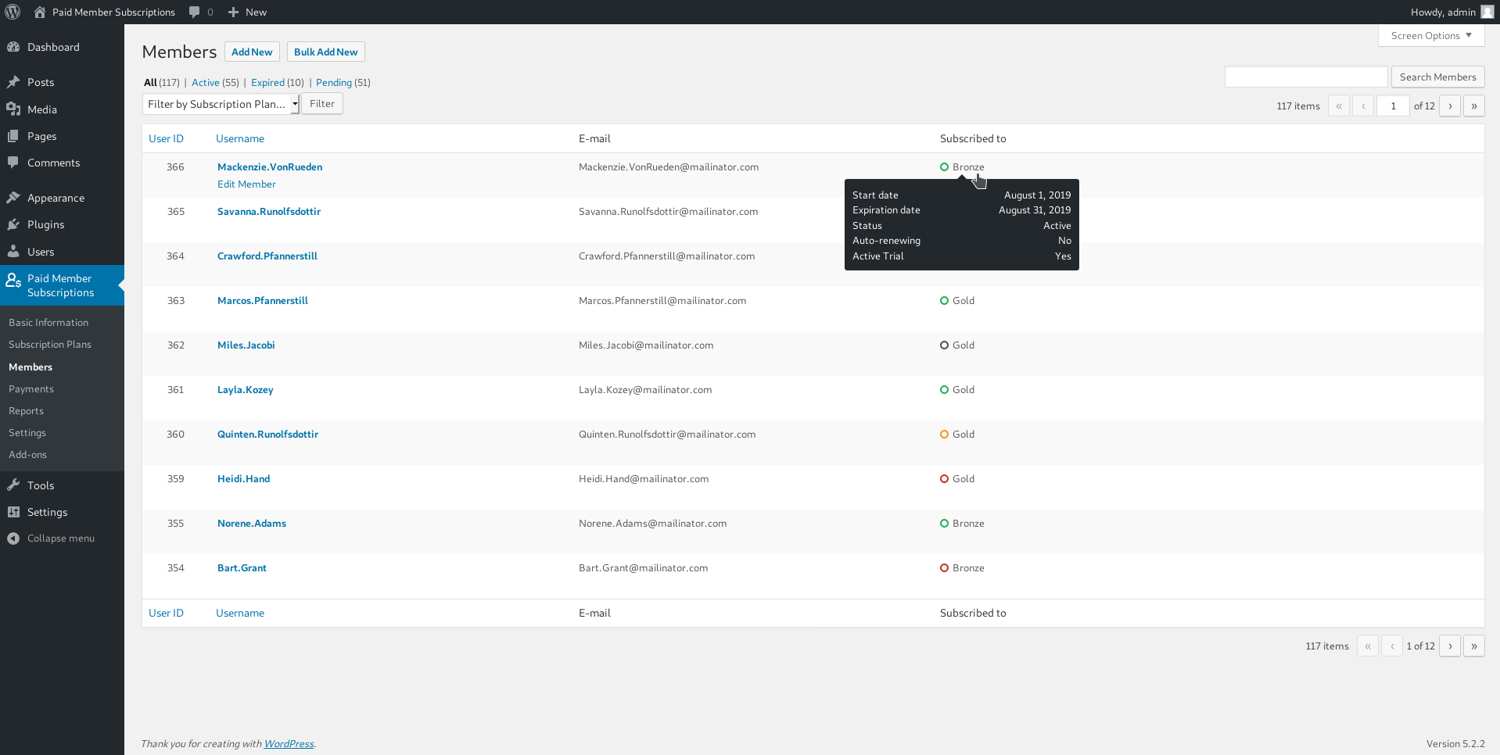Click the Tools wrench icon in sidebar
This screenshot has height=755, width=1500.
coord(13,485)
